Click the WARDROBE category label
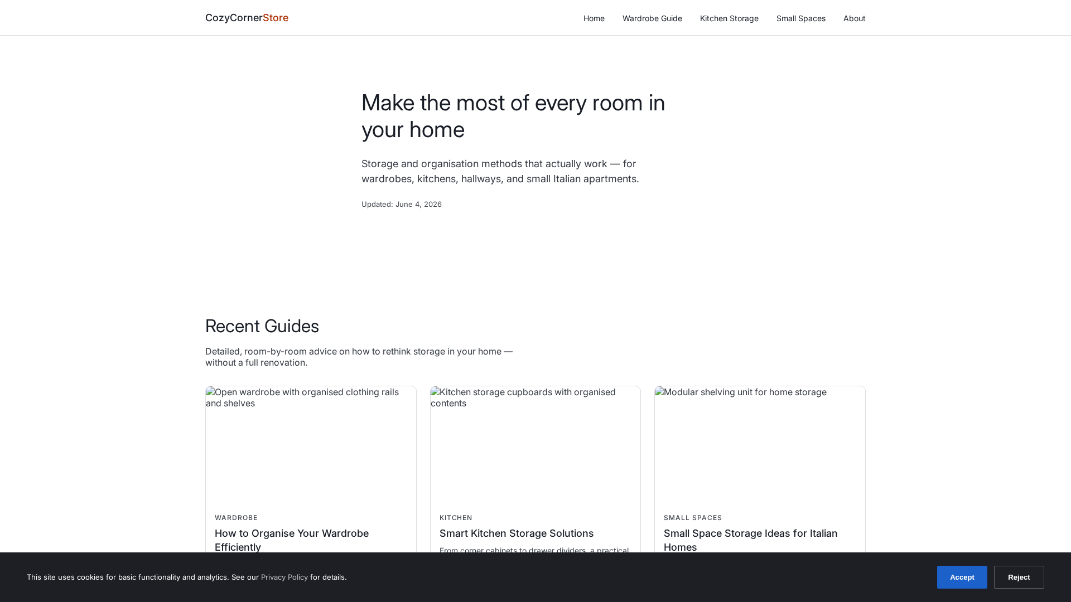 click(x=236, y=518)
